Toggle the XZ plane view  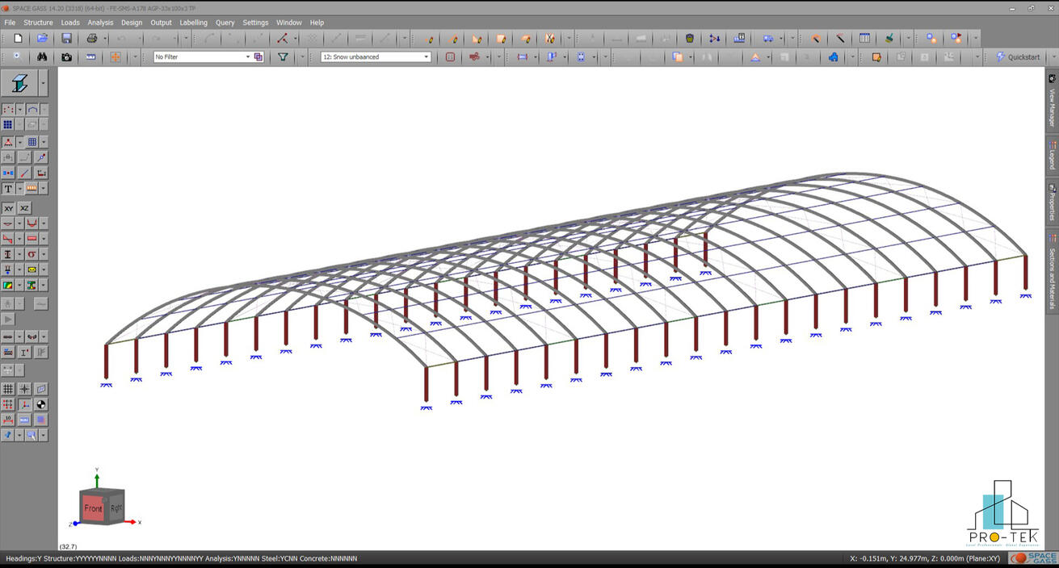click(24, 207)
